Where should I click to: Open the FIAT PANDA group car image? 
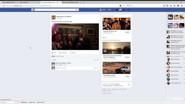tap(116, 68)
